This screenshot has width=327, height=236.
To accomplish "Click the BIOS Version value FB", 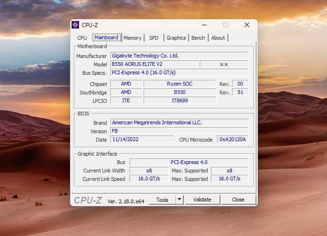I will point(179,131).
